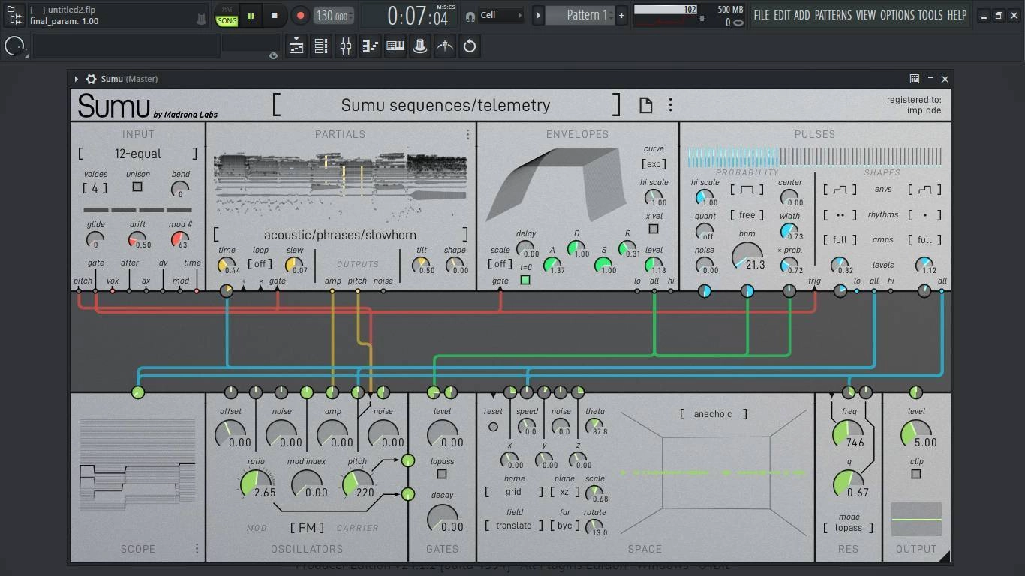Screen dimensions: 1025x576
Task: Pause playback with the green pause button
Action: coord(251,15)
